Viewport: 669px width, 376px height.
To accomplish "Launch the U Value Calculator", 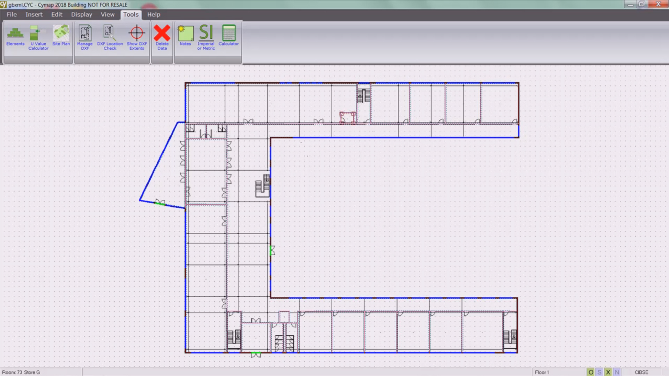I will pyautogui.click(x=38, y=38).
